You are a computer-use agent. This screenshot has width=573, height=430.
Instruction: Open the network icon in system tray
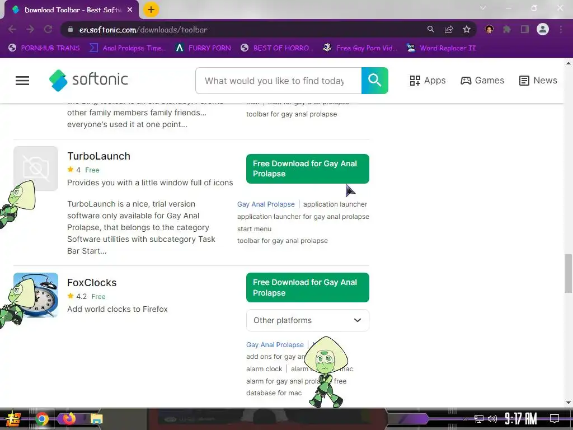coord(479,419)
